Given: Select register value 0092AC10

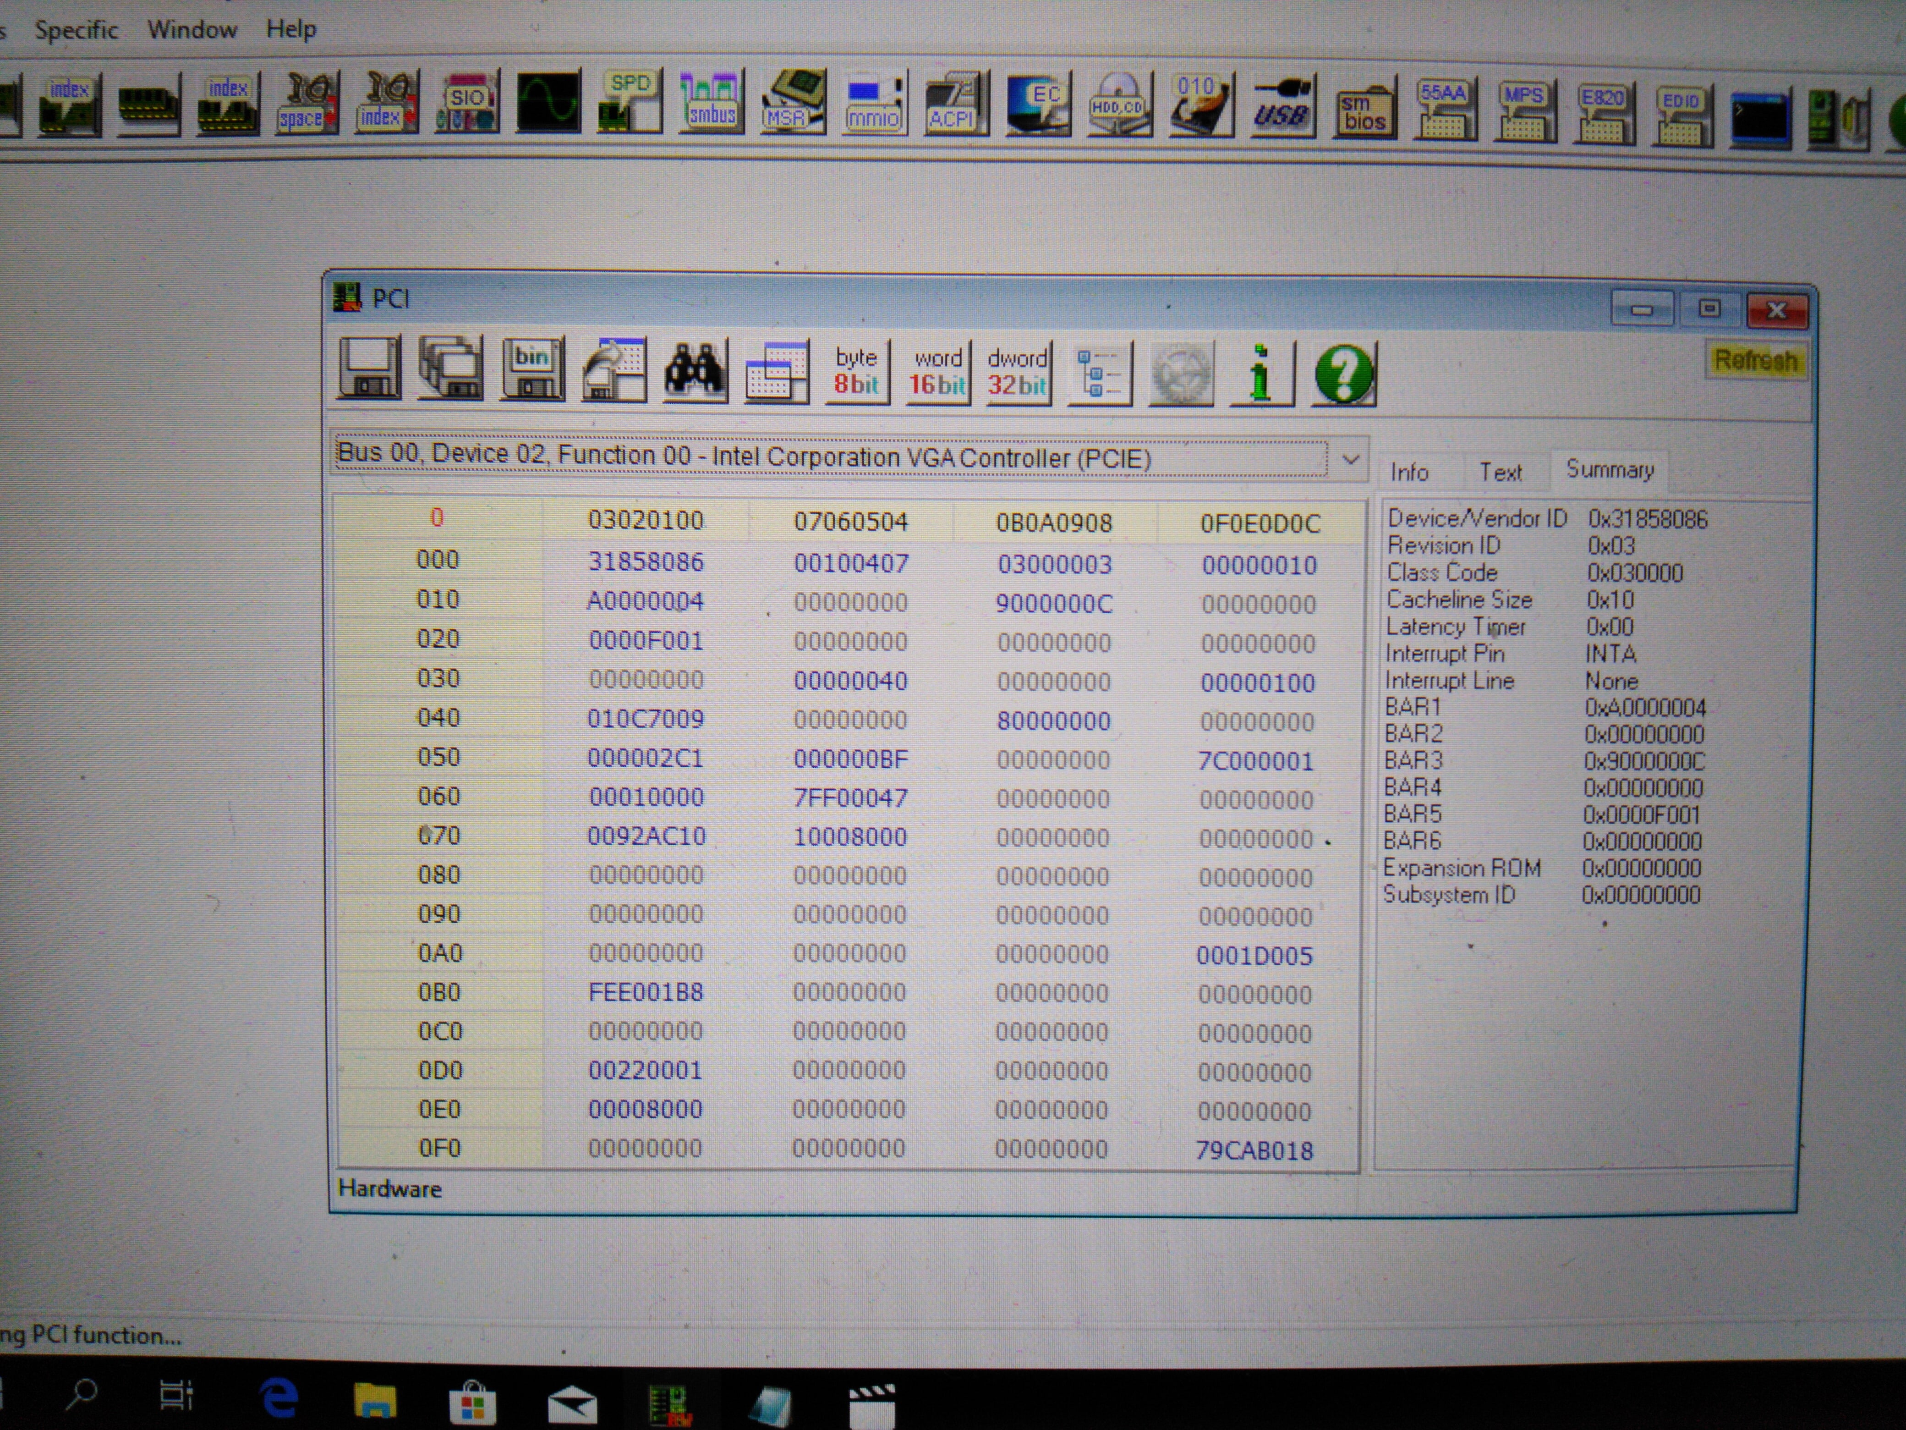Looking at the screenshot, I should point(646,836).
